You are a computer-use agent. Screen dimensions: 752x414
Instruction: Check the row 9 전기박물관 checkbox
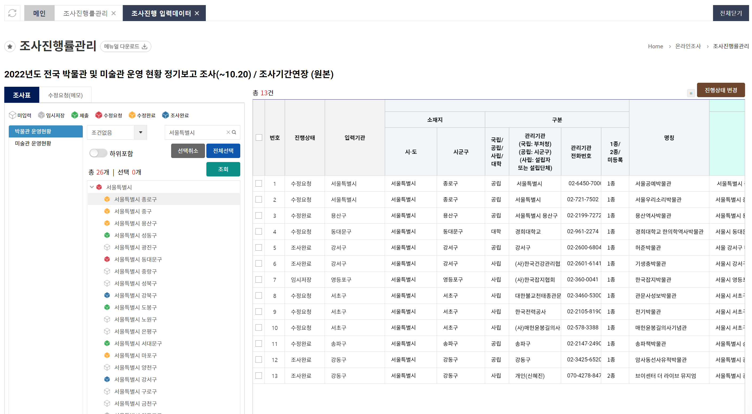(x=259, y=312)
